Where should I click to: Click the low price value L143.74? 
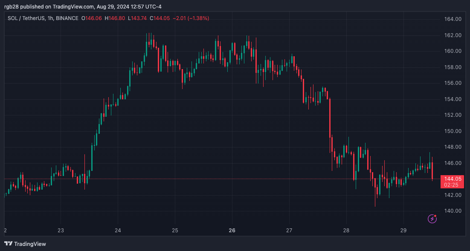click(x=137, y=18)
